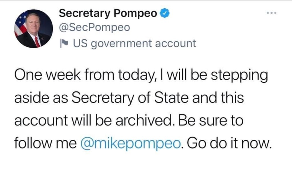Click the sentence "Go do it now."
The image size is (292, 169).
click(228, 144)
